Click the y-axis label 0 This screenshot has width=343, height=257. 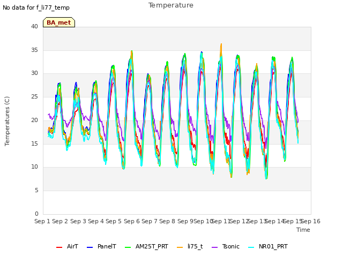click(36, 214)
